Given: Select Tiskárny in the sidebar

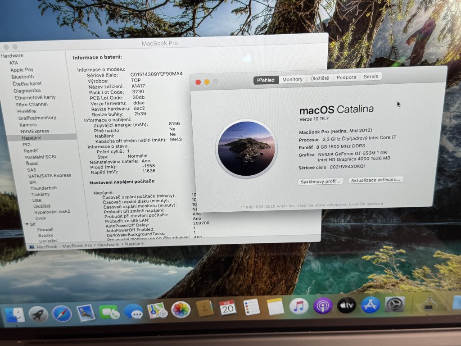Looking at the screenshot, I should click(x=40, y=194).
